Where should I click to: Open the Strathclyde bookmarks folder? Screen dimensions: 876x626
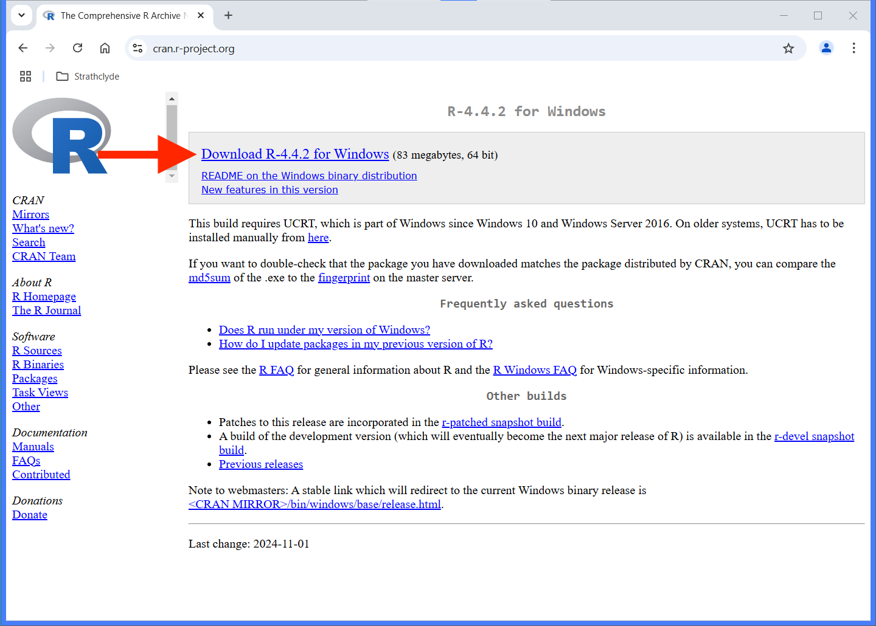click(x=88, y=76)
